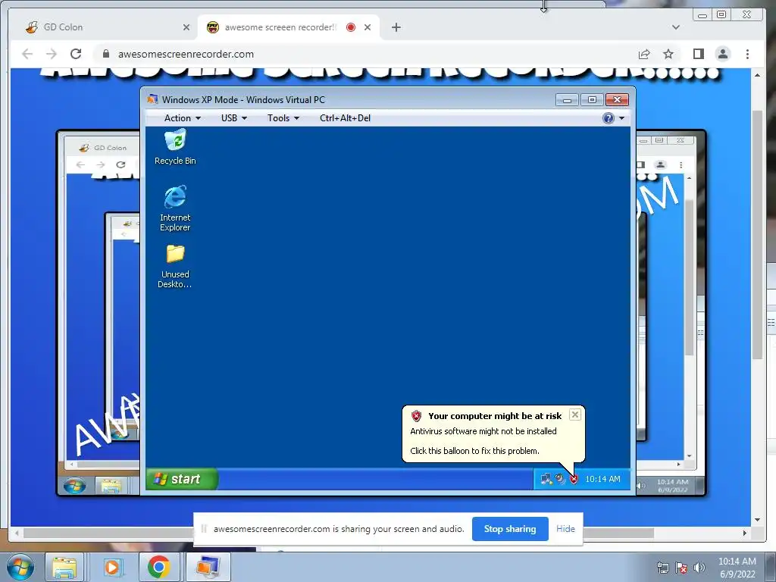This screenshot has height=582, width=776.
Task: Open the USB menu in Virtual PC
Action: click(x=233, y=117)
